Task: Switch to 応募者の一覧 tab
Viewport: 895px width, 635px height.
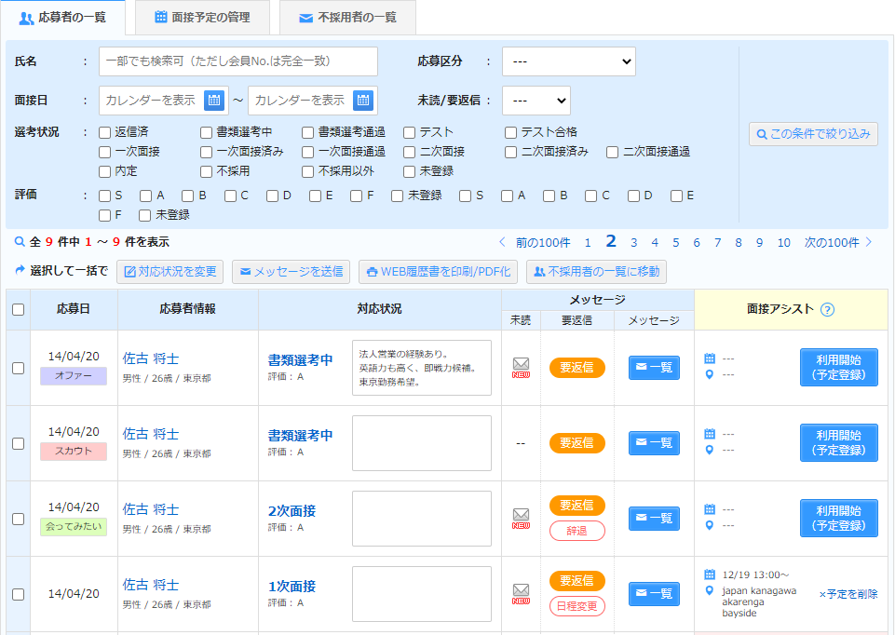Action: [62, 18]
